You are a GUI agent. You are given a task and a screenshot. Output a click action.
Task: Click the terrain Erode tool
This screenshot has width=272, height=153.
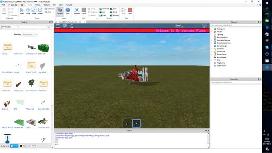[x=113, y=12]
